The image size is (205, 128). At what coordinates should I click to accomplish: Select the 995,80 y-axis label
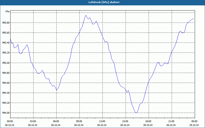click(6, 23)
